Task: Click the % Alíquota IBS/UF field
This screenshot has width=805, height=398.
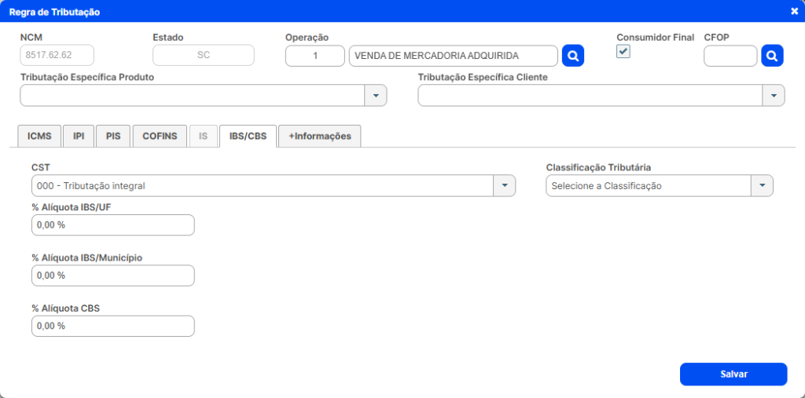Action: 112,225
